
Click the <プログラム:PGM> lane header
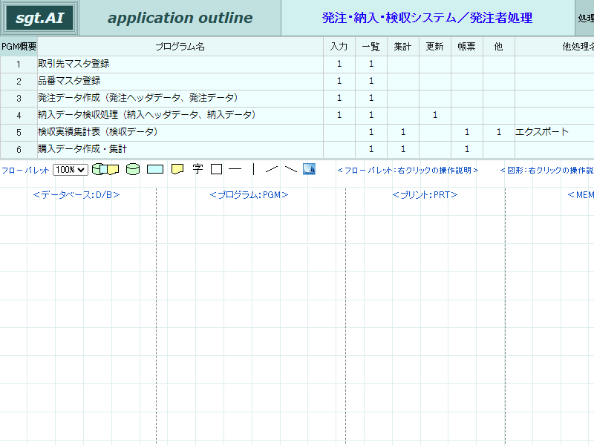coord(249,195)
